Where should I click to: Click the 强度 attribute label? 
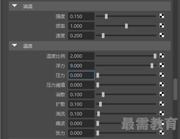point(60,17)
